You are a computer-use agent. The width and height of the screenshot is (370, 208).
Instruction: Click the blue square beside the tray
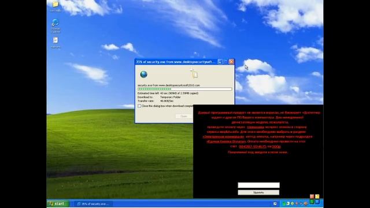pyautogui.click(x=317, y=202)
